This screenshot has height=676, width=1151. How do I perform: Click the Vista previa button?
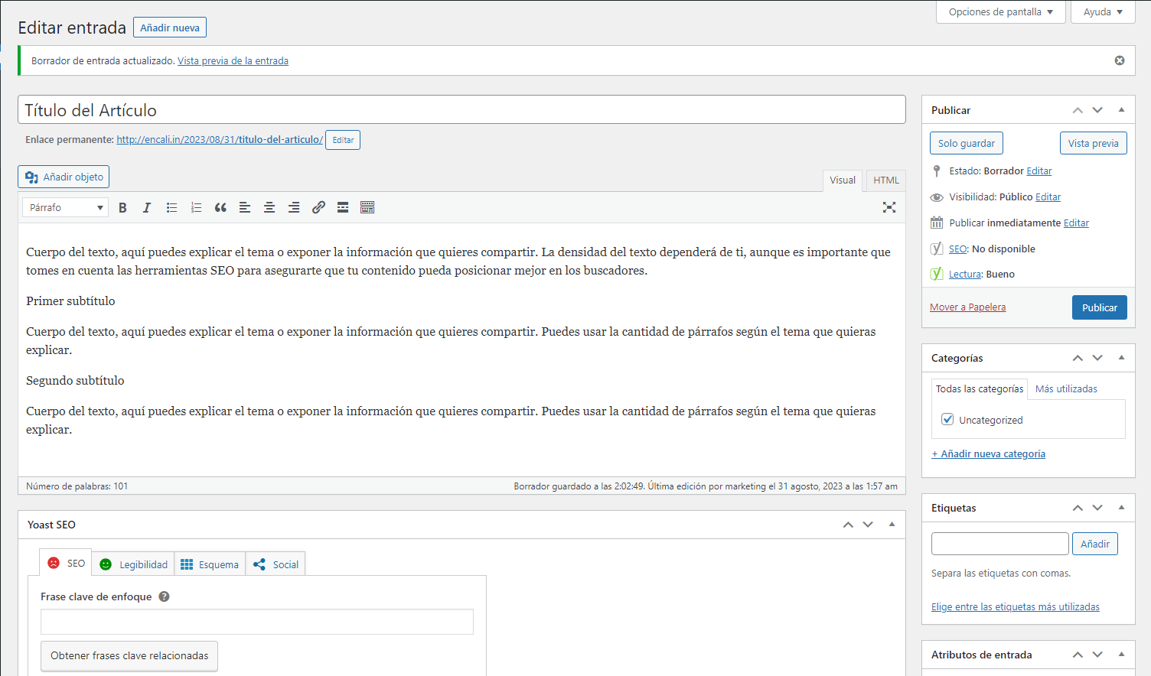point(1094,143)
